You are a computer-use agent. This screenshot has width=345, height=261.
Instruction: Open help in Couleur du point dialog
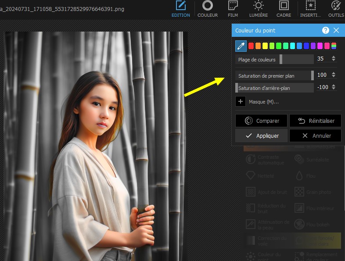pyautogui.click(x=326, y=30)
